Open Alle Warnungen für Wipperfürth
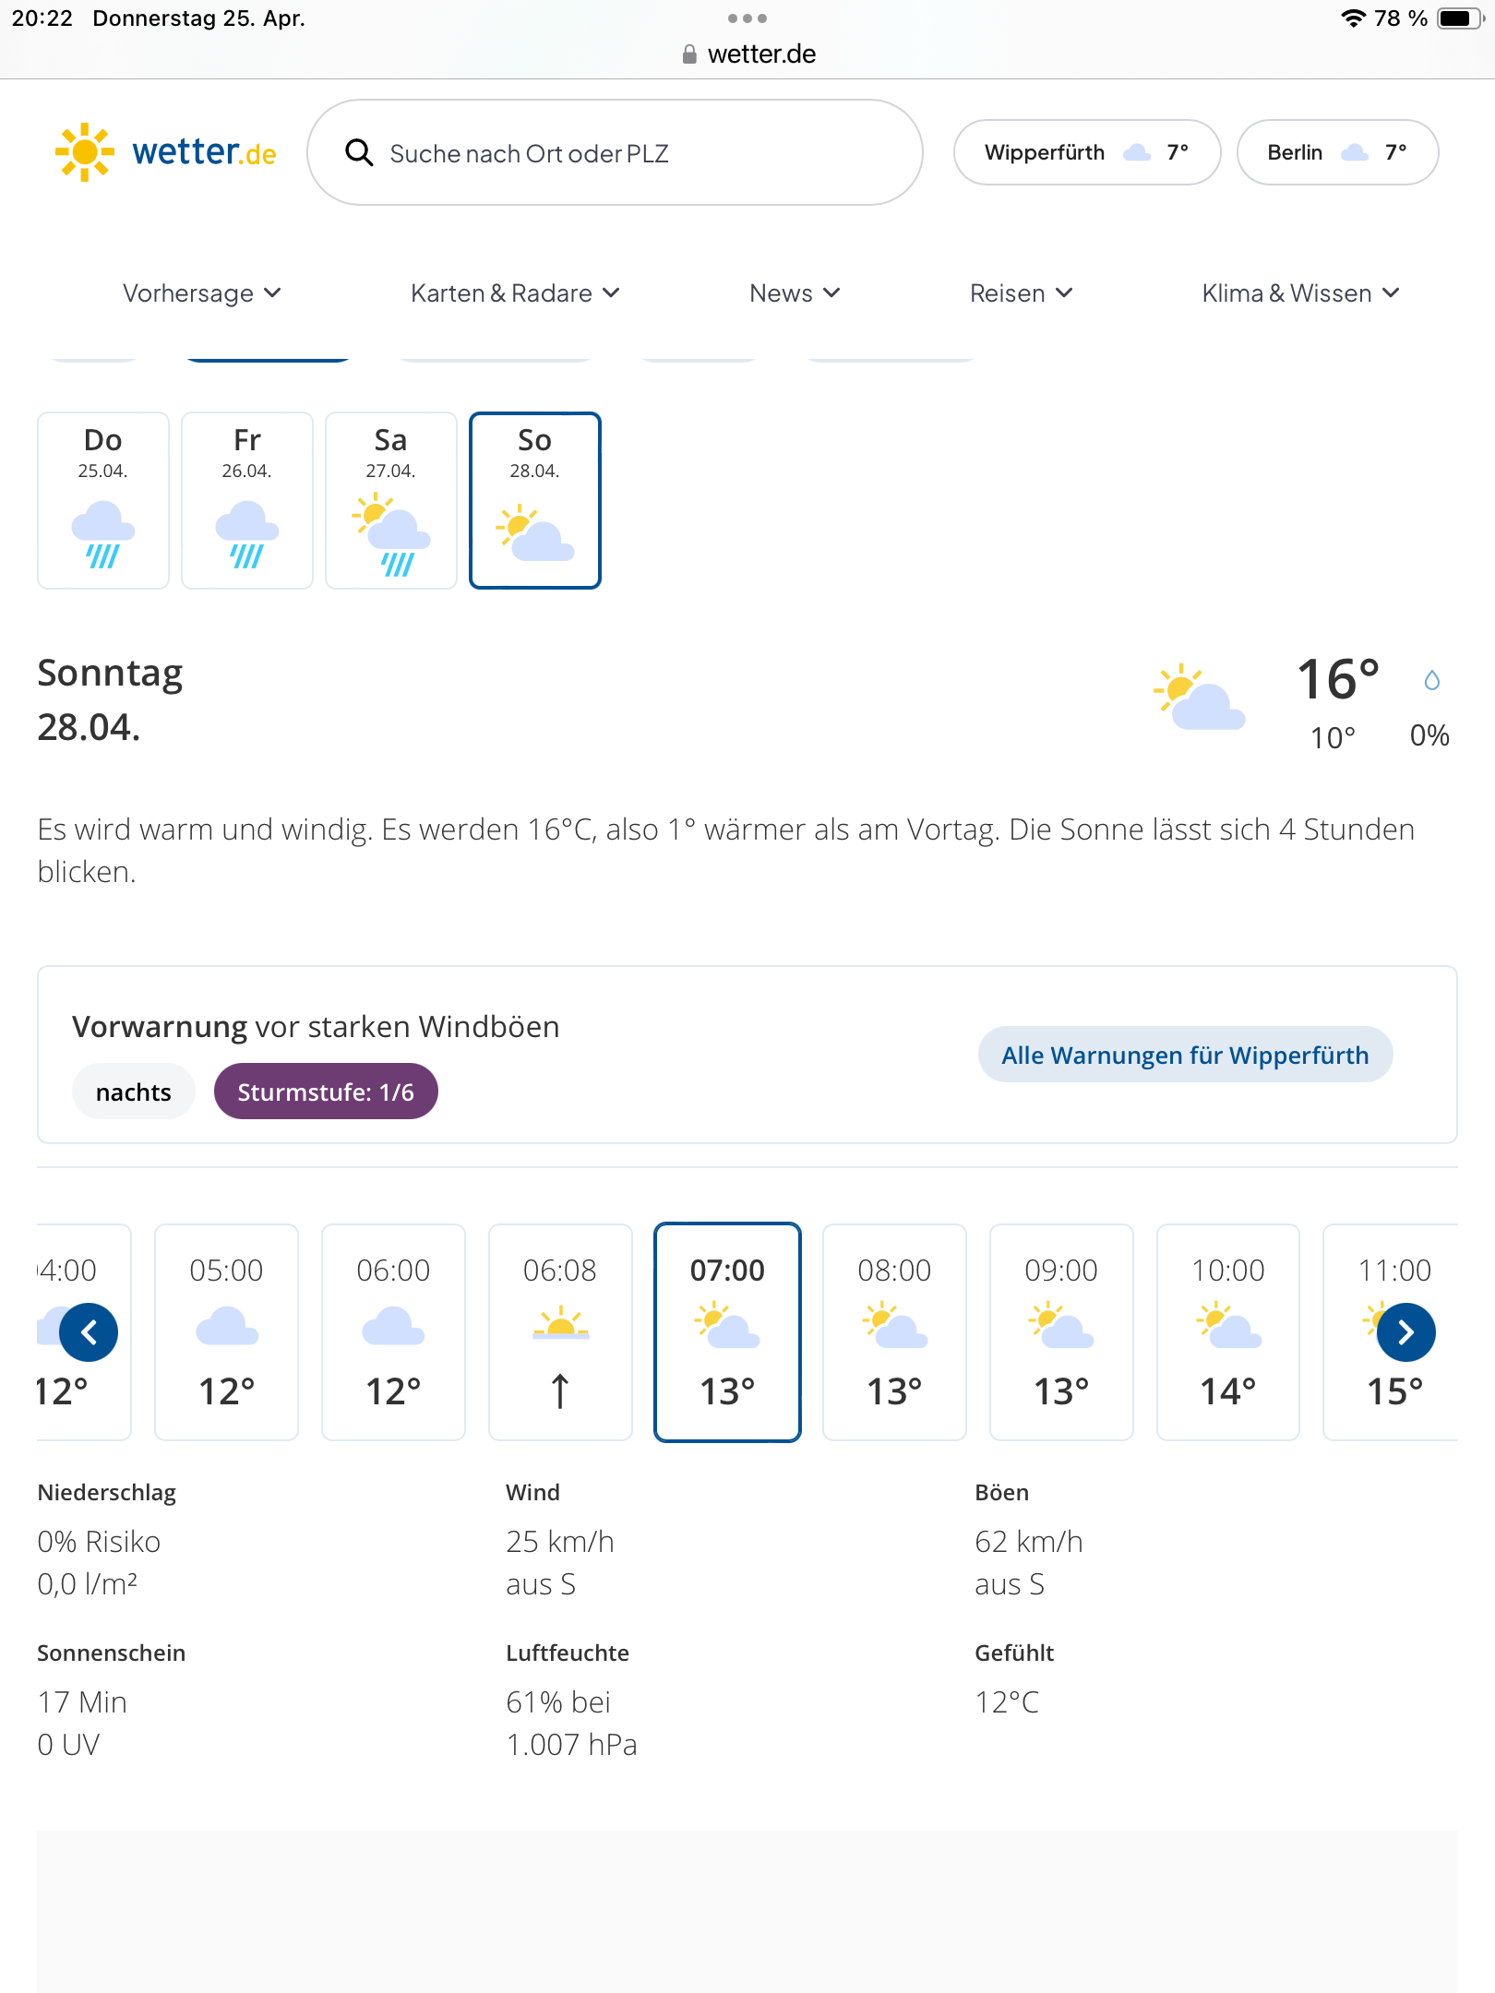Screen dimensions: 1495x1993 [1185, 1055]
